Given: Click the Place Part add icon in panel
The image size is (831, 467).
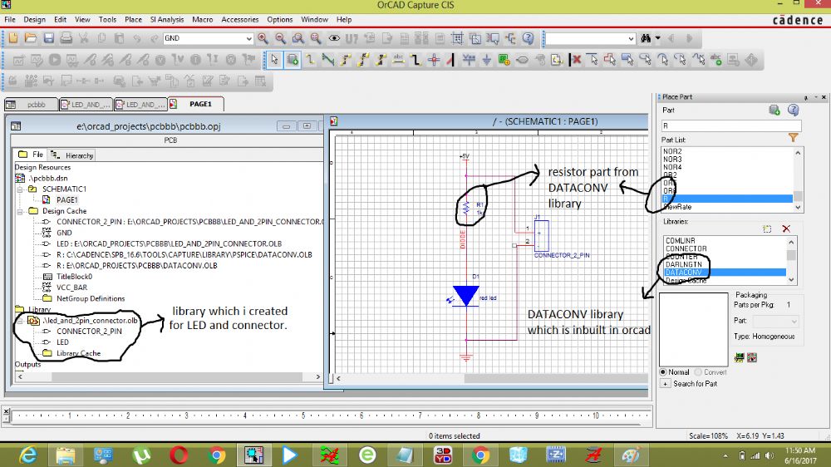Looking at the screenshot, I should pos(774,110).
